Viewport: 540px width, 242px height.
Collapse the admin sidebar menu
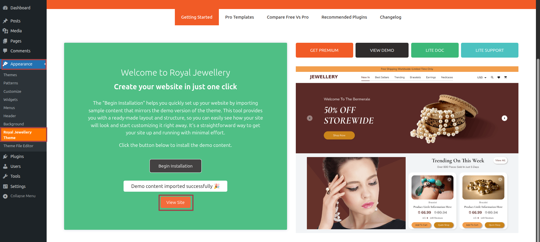(x=19, y=196)
